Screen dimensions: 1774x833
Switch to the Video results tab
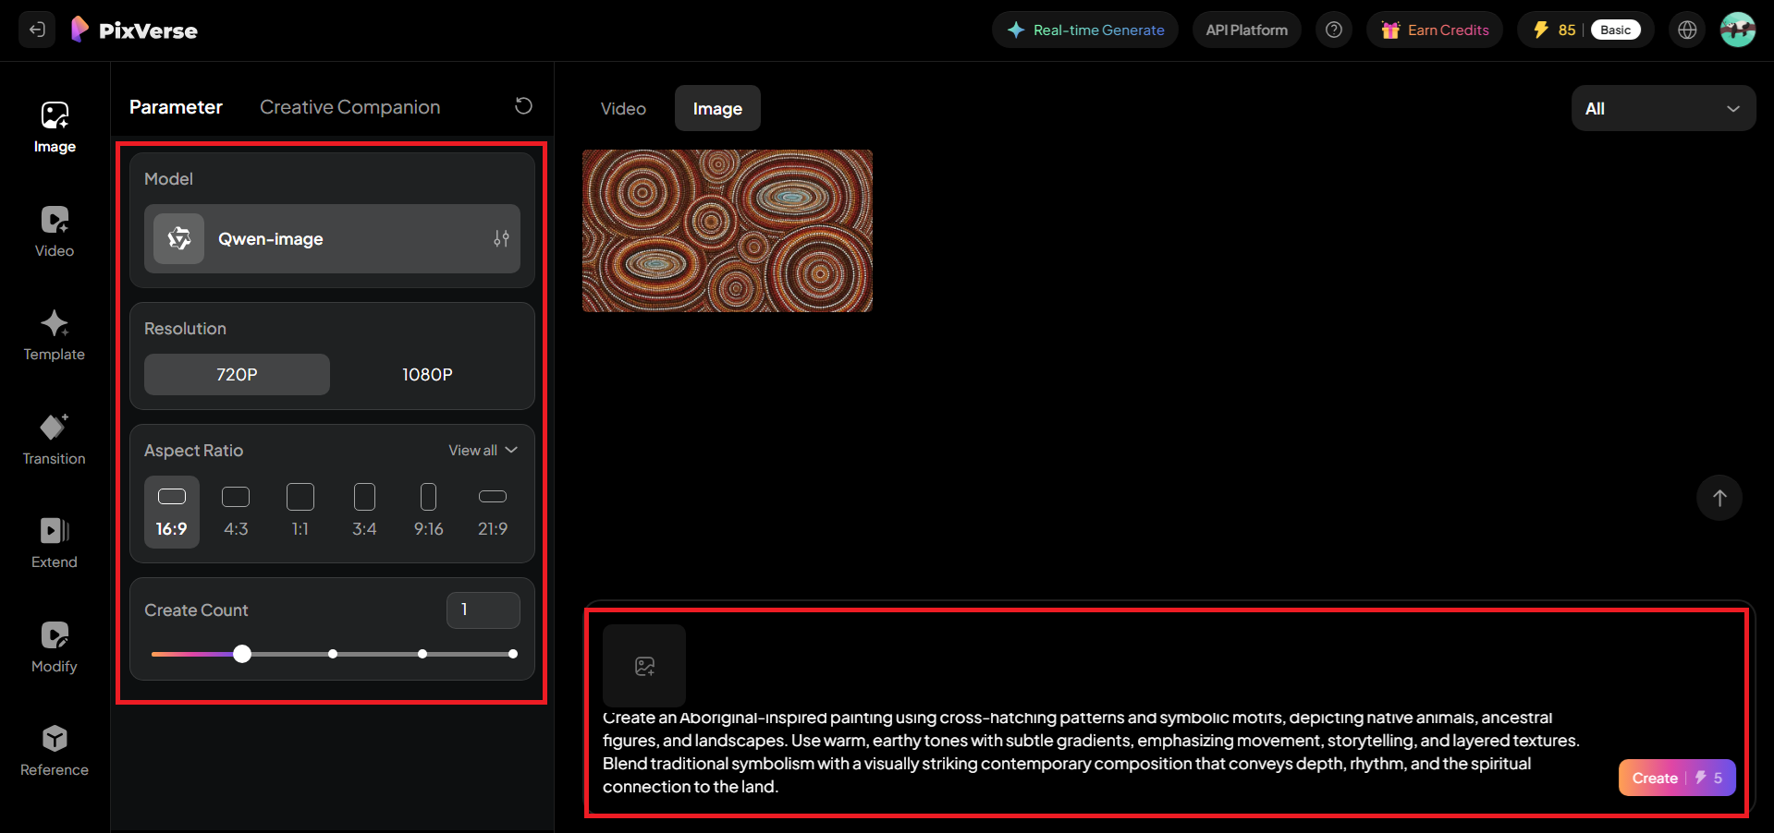[x=622, y=108]
